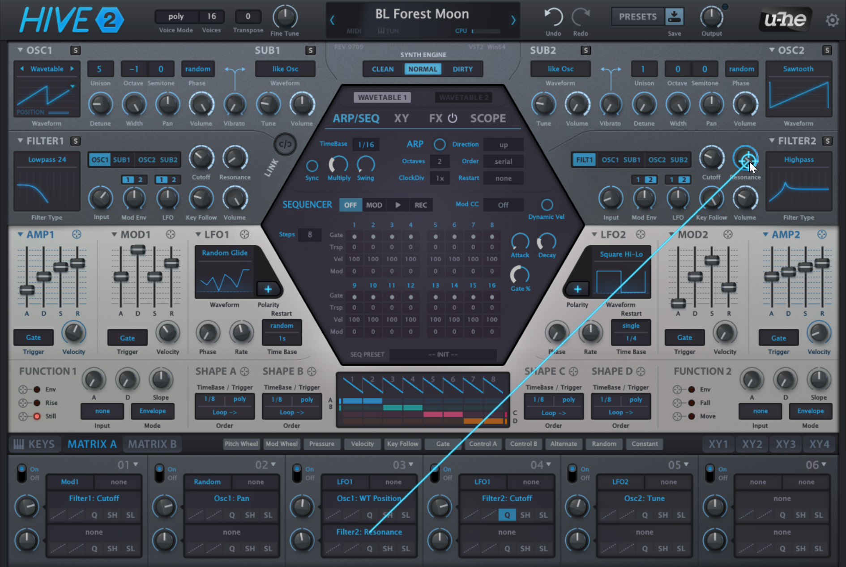The width and height of the screenshot is (846, 567).
Task: Open the arpeggiator Direction up menu
Action: click(504, 145)
